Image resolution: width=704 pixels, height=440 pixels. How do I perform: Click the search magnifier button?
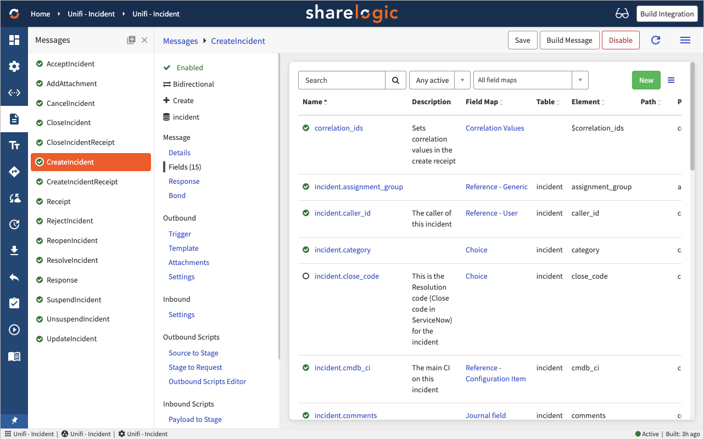pyautogui.click(x=395, y=80)
